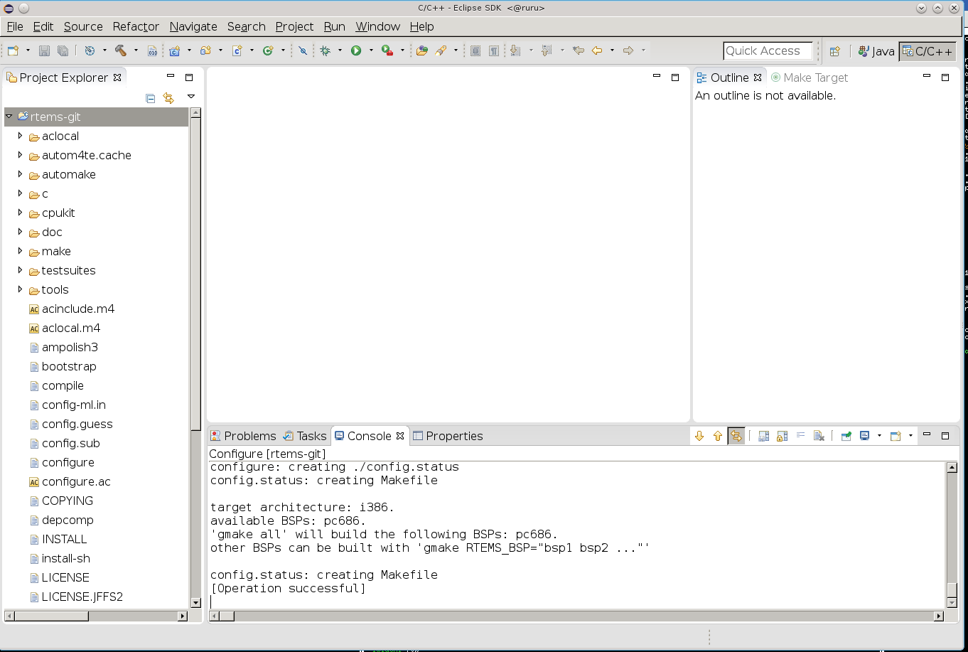This screenshot has width=968, height=652.
Task: Click the Build hammer icon in toolbar
Action: 120,50
